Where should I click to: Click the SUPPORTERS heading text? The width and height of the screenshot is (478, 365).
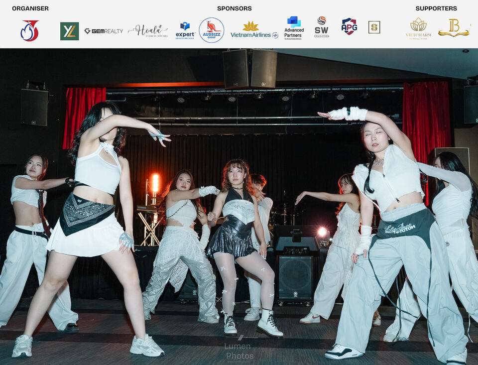436,8
